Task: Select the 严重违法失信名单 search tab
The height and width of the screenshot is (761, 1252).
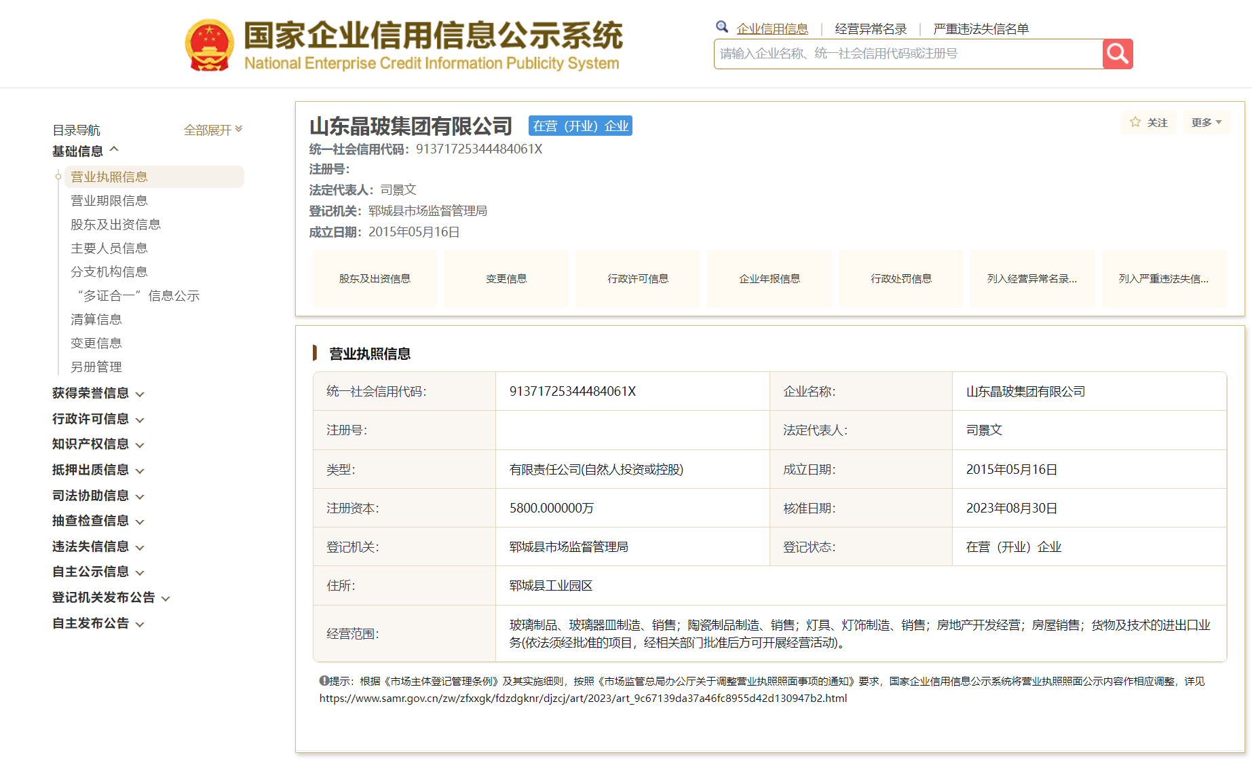Action: click(x=981, y=29)
